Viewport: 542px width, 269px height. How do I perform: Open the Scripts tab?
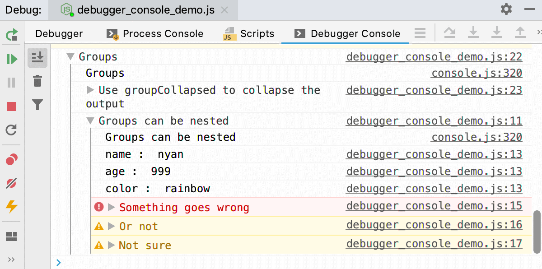(x=249, y=33)
